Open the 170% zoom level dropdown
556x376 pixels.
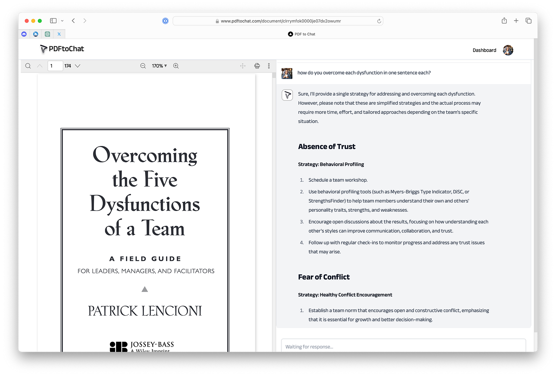[x=159, y=66]
